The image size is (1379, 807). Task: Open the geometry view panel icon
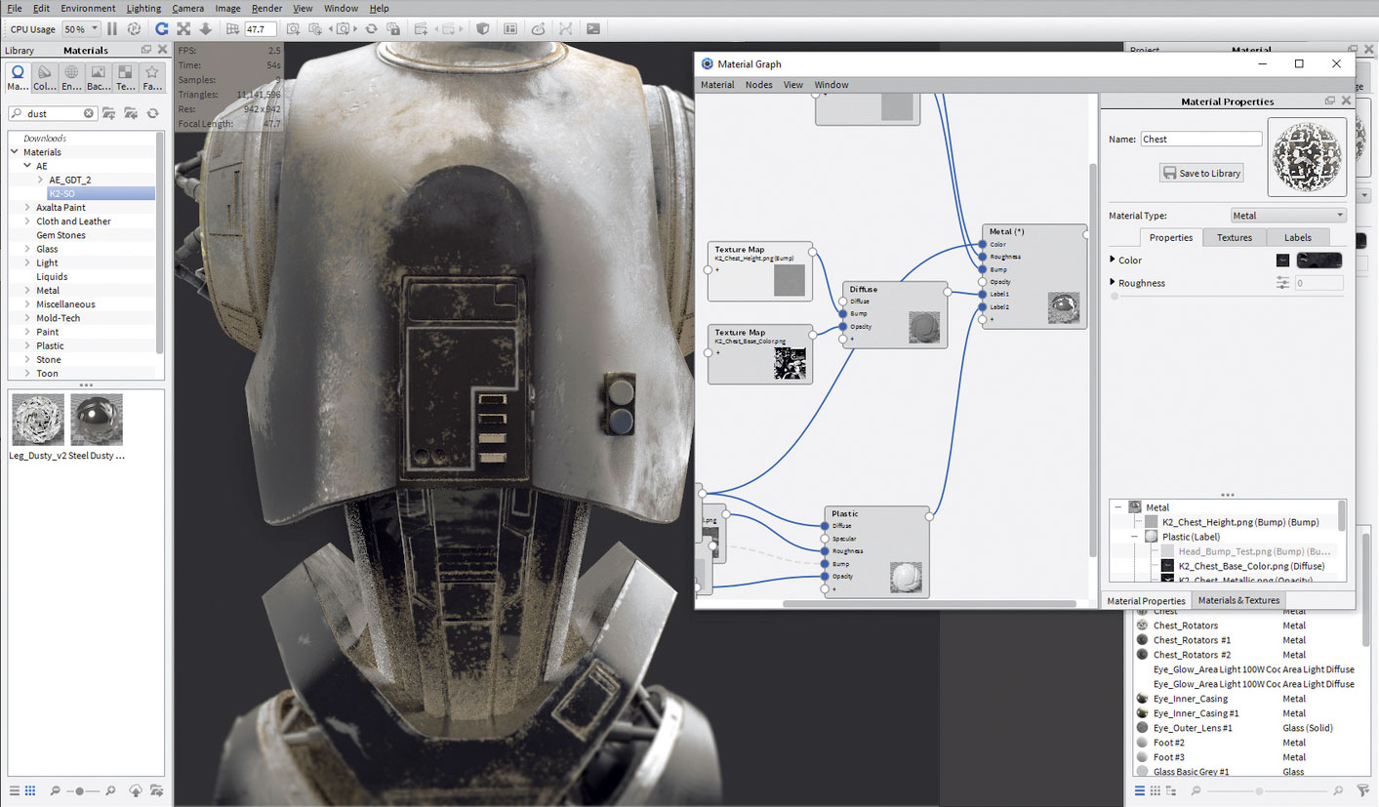tap(508, 29)
